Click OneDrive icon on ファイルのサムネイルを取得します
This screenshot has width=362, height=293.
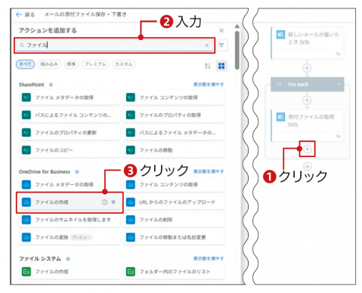[26, 220]
